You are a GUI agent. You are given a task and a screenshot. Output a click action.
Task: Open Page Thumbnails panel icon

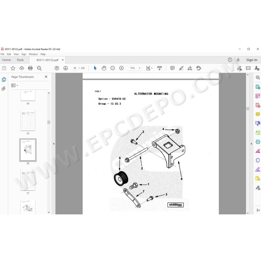4,79
